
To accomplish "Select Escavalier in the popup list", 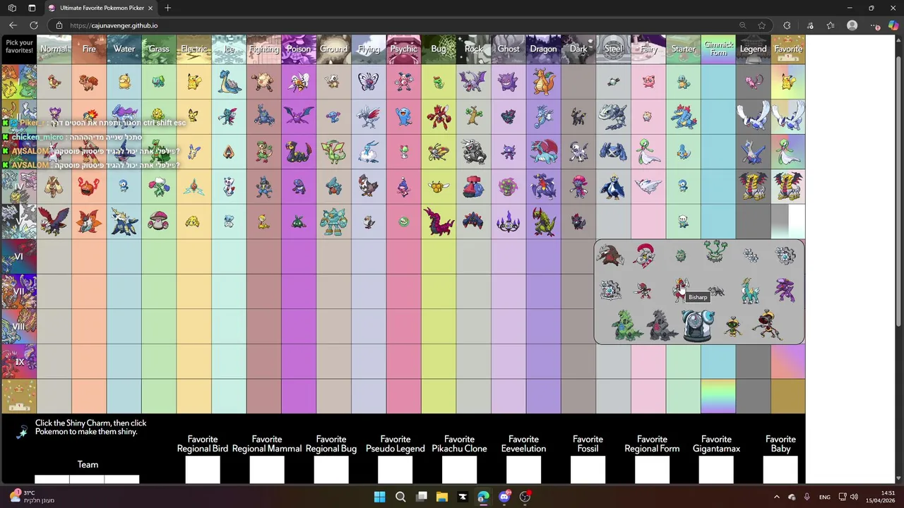I will (x=643, y=255).
